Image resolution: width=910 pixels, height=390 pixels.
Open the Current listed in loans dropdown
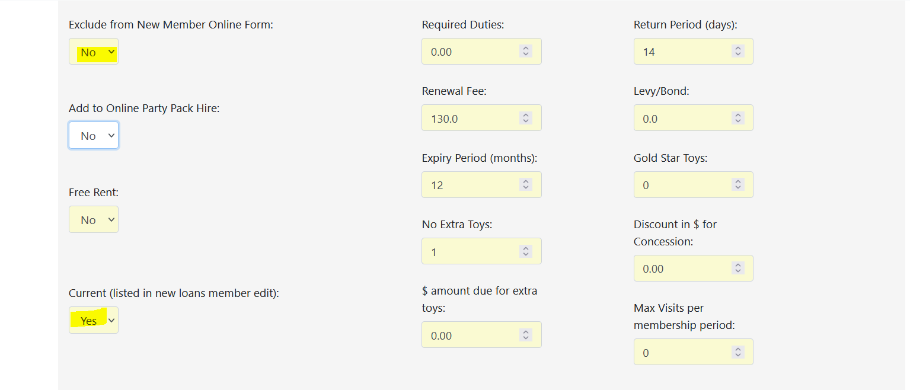pyautogui.click(x=94, y=321)
